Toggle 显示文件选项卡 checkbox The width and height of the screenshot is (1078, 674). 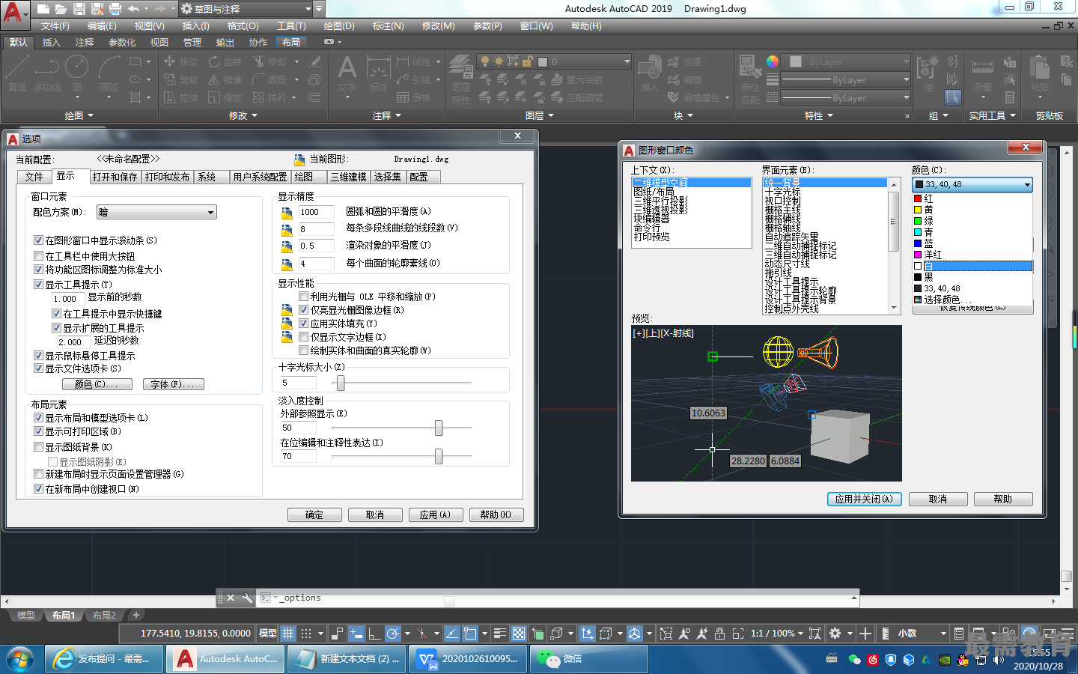38,368
